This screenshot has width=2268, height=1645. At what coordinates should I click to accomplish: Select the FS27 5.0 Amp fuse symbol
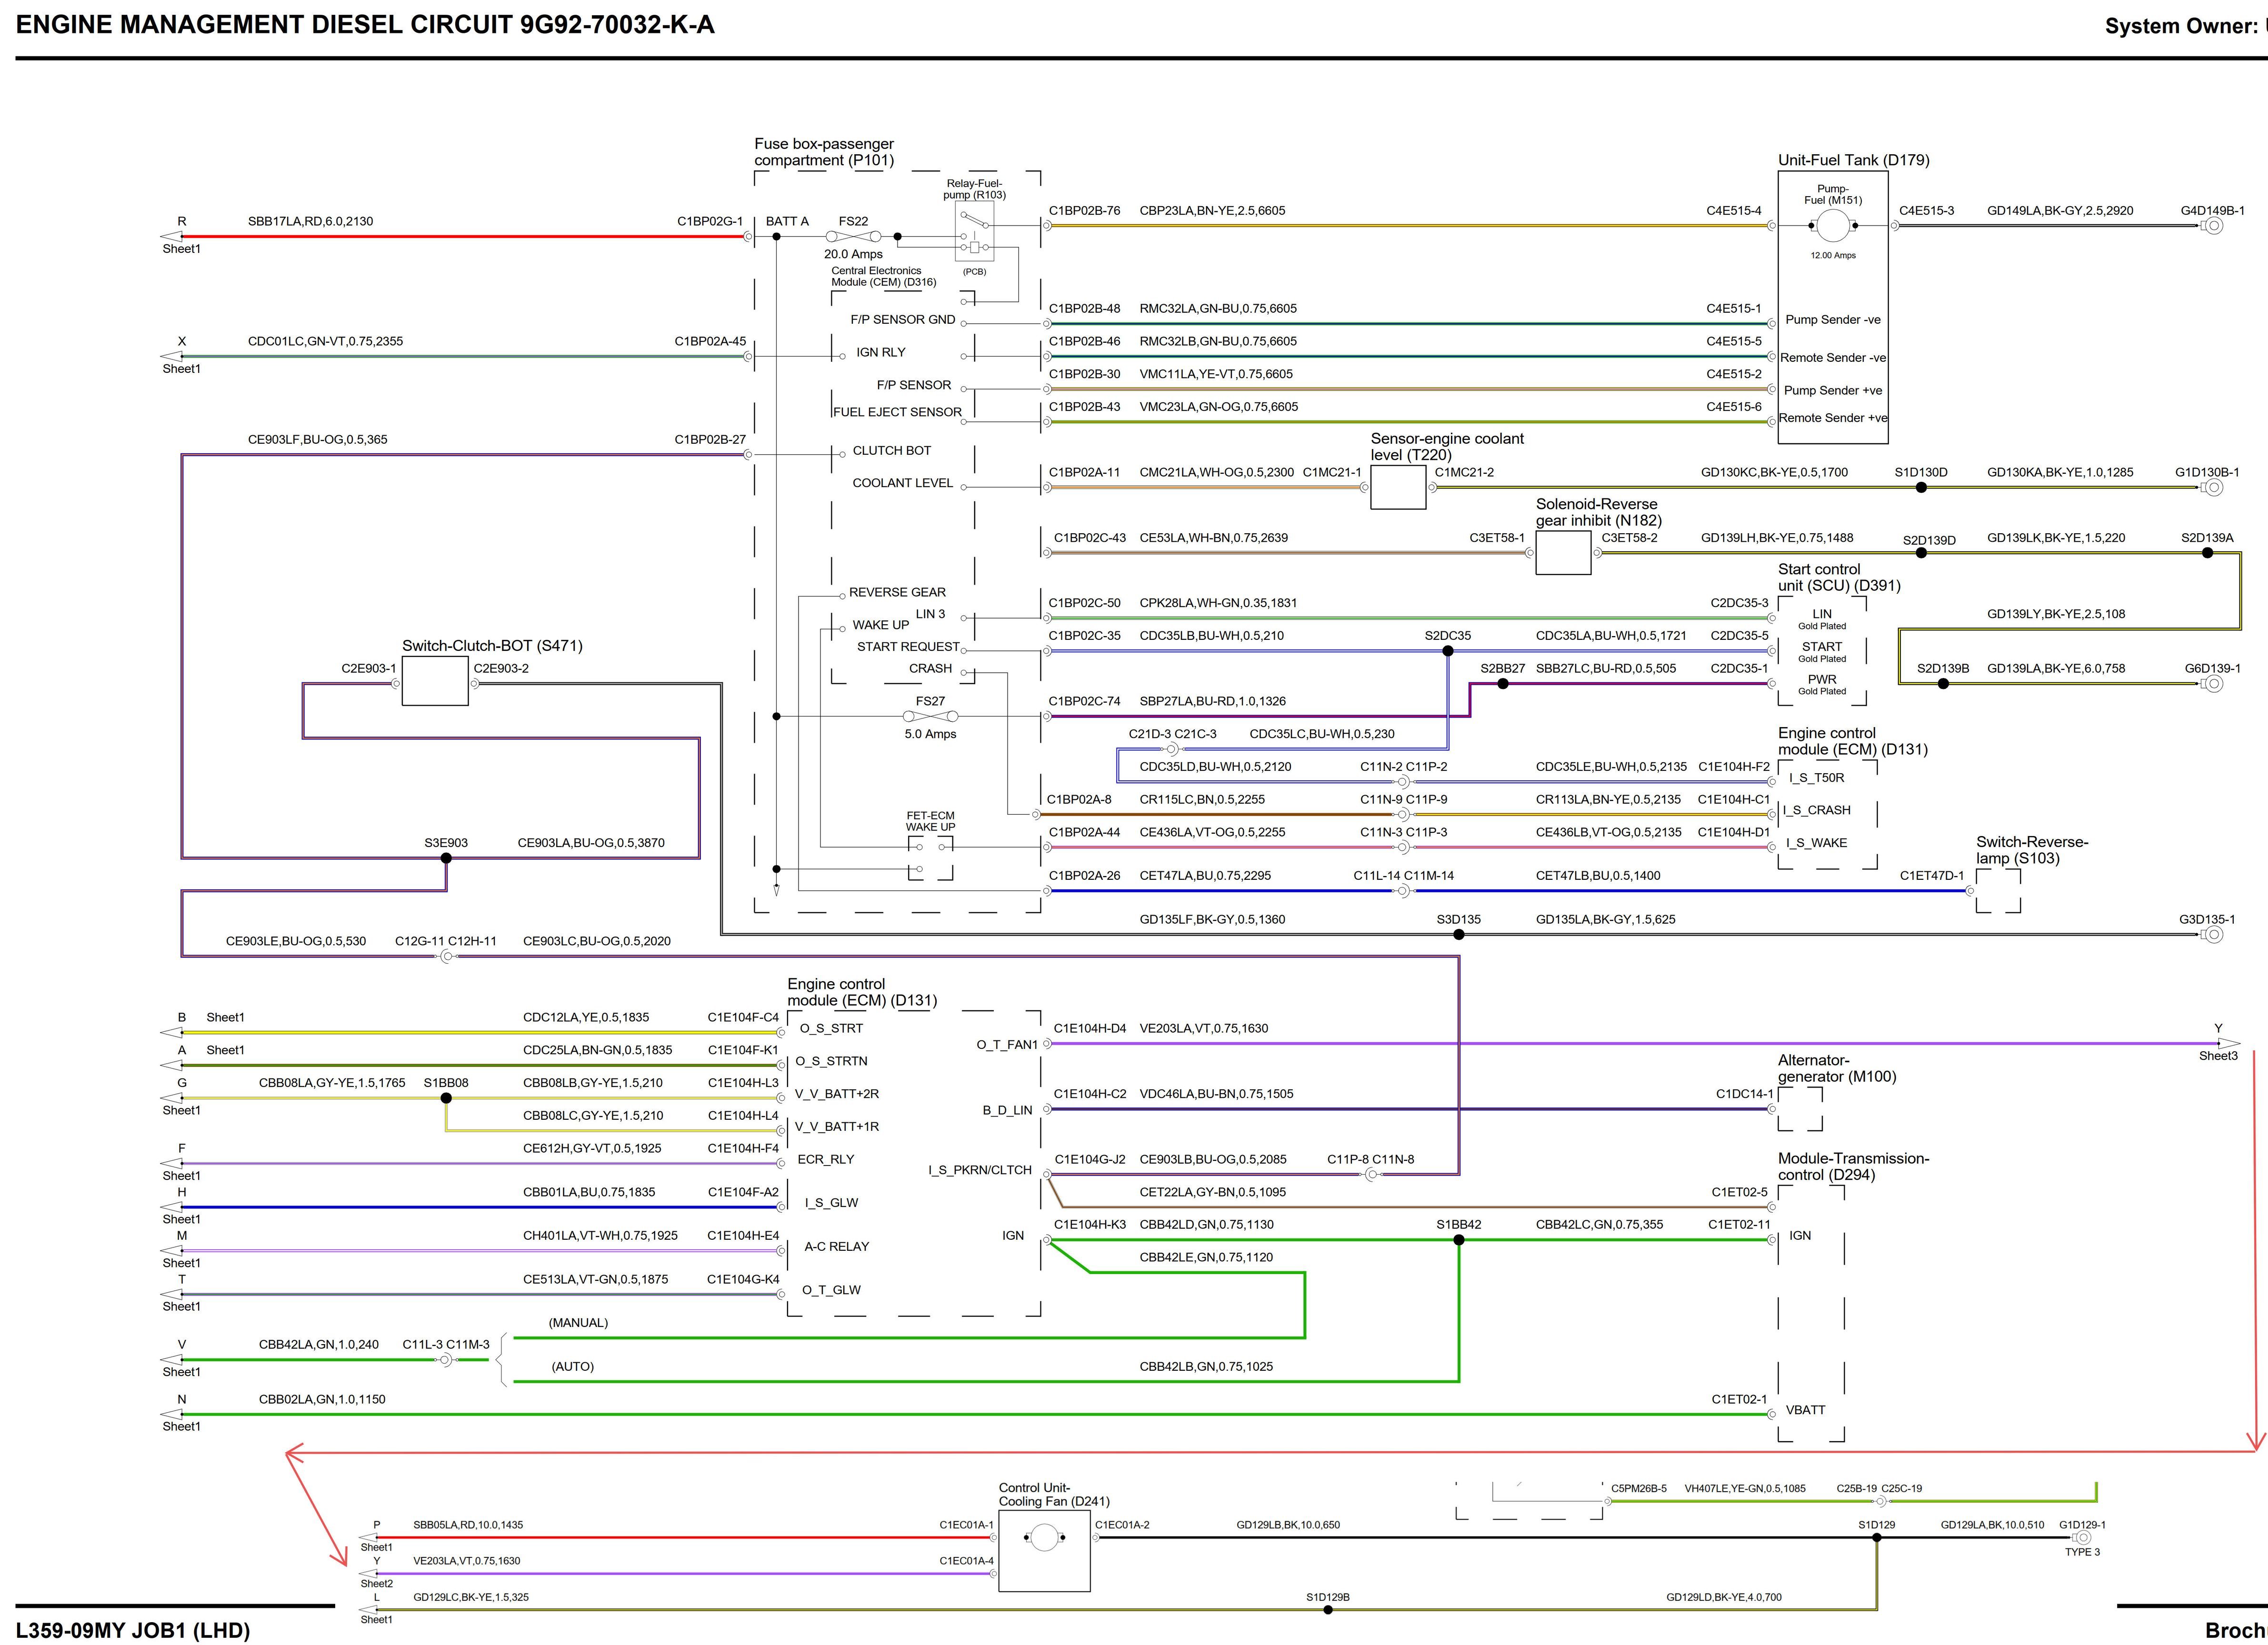(x=930, y=717)
